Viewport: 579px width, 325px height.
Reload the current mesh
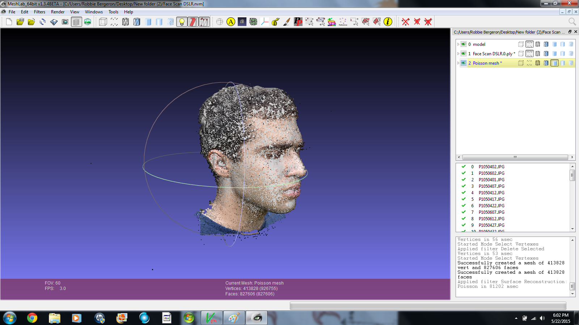[x=43, y=22]
